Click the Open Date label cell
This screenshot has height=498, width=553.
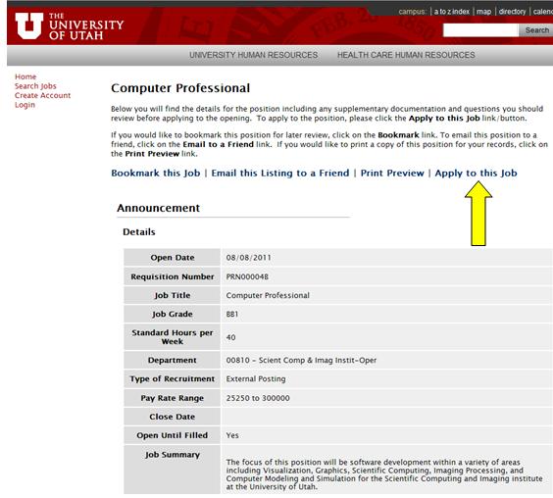pyautogui.click(x=173, y=258)
